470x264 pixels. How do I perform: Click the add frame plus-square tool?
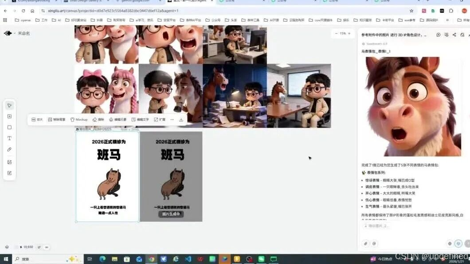10,116
